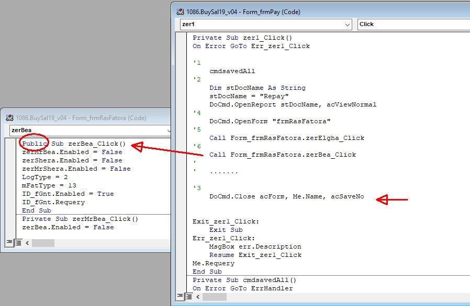Click Procedure View icon in frmRasFatora window
The width and height of the screenshot is (470, 306).
(x=9, y=243)
